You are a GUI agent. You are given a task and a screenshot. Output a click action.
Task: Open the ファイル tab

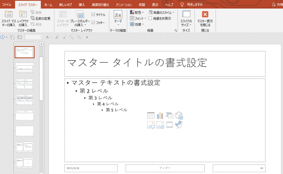7,5
